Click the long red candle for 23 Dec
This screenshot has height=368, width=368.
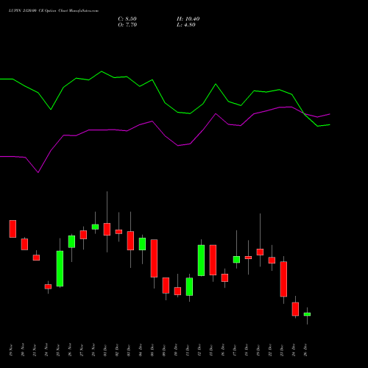click(x=283, y=279)
